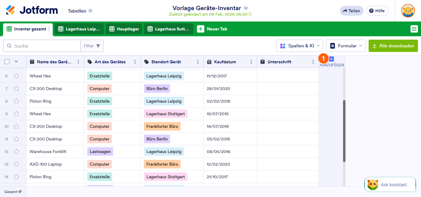
Task: Open the Spalten & KI dropdown
Action: coord(300,46)
